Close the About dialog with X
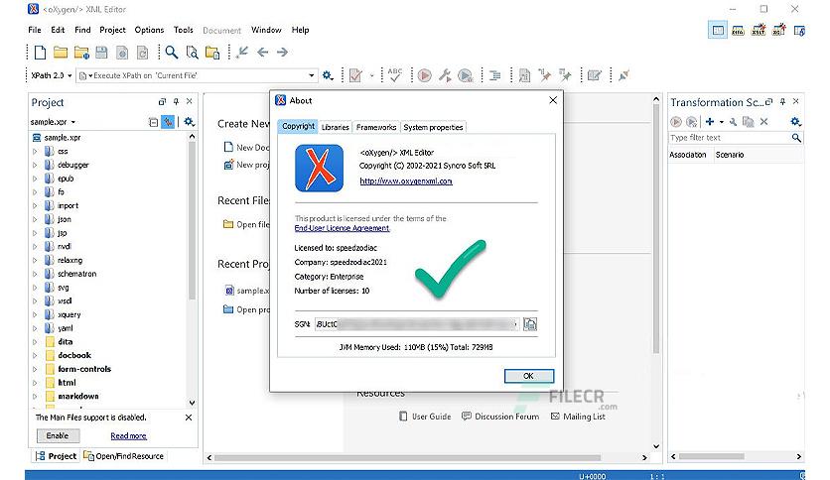Viewport: 830px width, 480px height. click(553, 100)
